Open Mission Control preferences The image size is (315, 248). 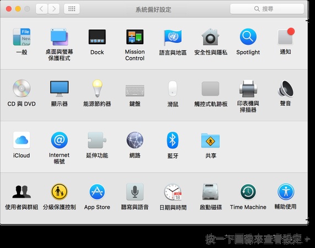135,37
